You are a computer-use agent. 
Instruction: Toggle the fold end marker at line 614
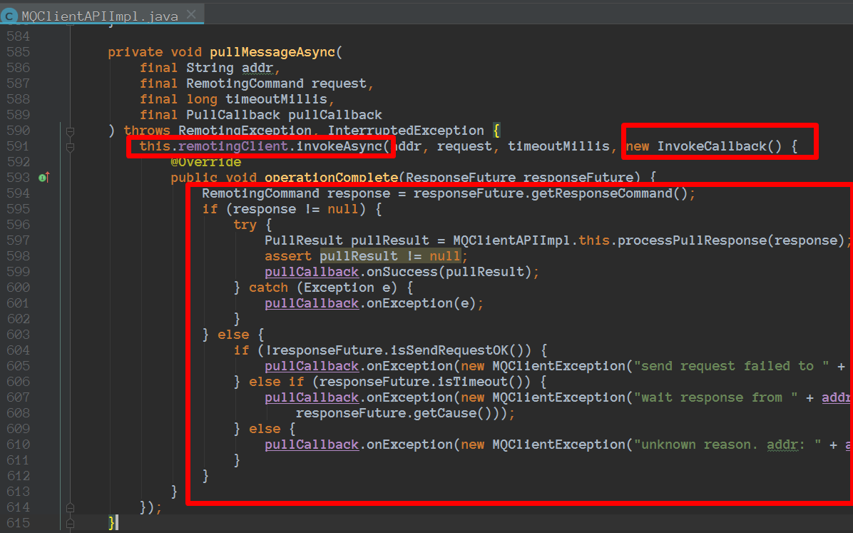tap(70, 507)
